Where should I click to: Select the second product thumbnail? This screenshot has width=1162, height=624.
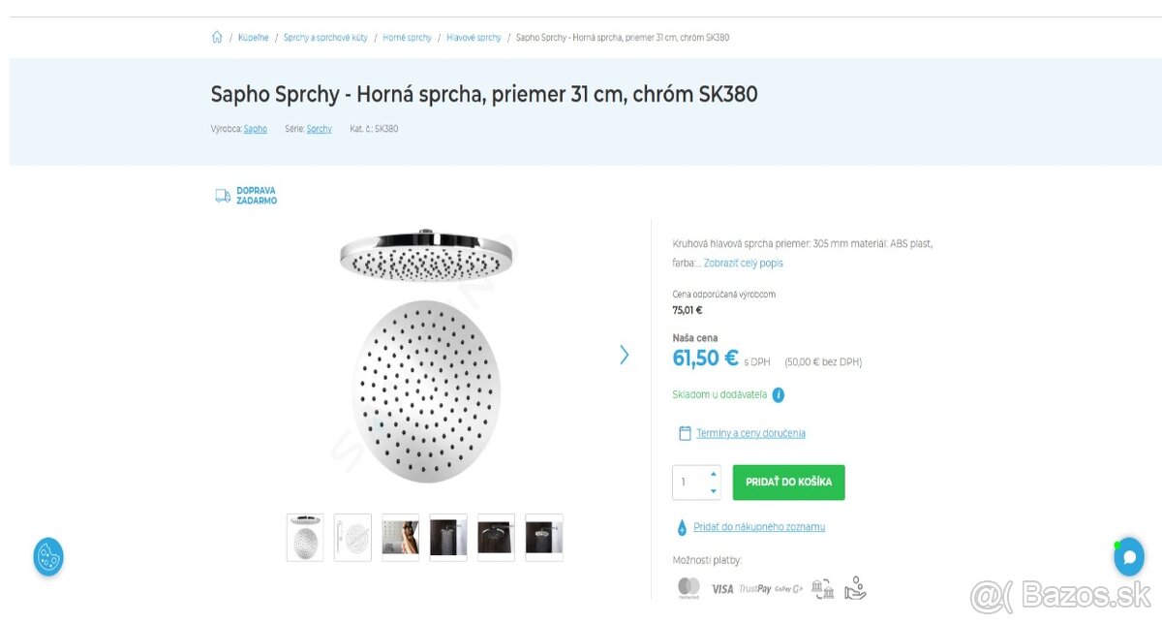point(352,537)
